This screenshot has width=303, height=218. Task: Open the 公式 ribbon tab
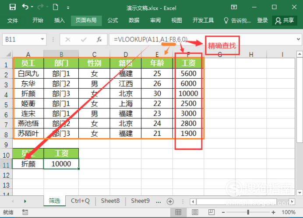[113, 20]
